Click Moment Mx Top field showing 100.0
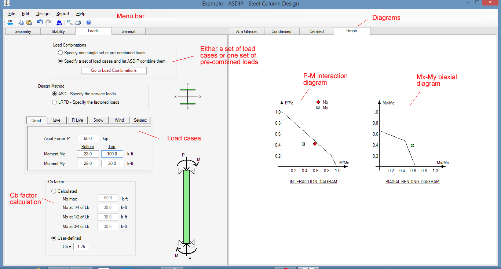 (112, 154)
